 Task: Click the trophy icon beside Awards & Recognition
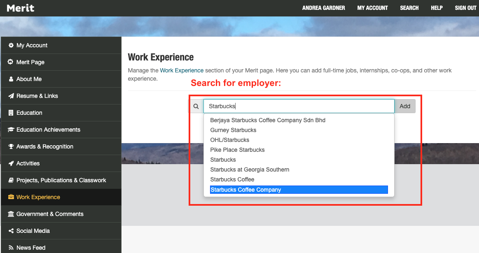(11, 146)
